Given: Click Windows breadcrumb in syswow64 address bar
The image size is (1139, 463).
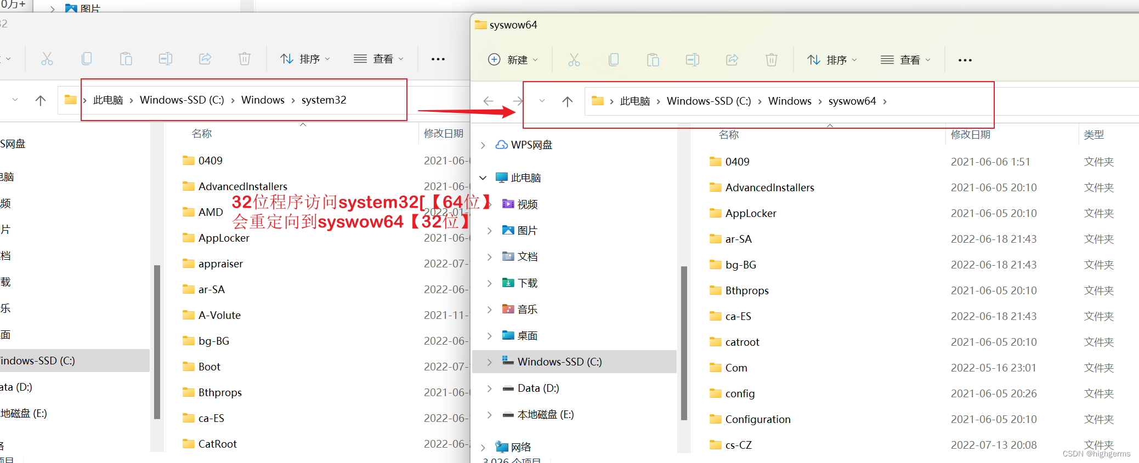Looking at the screenshot, I should click(790, 101).
